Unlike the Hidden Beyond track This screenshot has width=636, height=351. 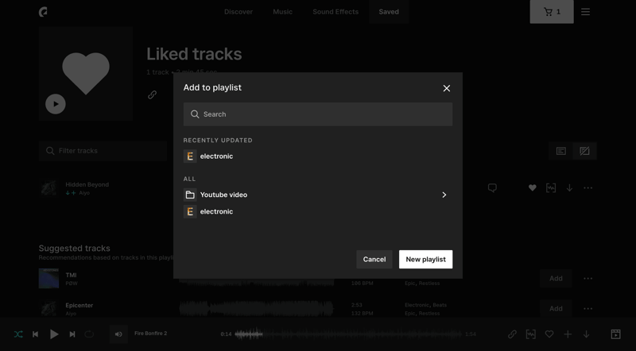(532, 187)
